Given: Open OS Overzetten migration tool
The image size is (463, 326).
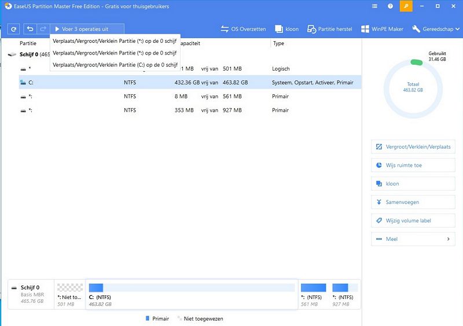Looking at the screenshot, I should (243, 29).
